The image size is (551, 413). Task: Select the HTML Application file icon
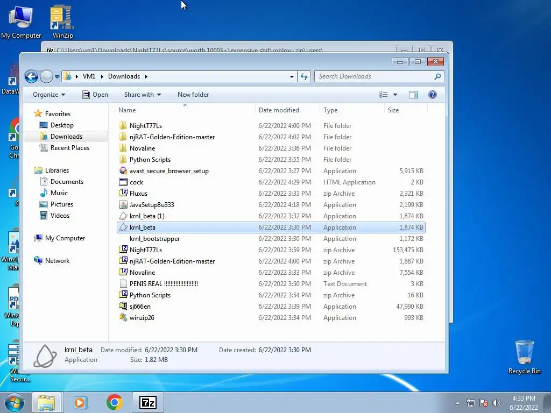[123, 182]
